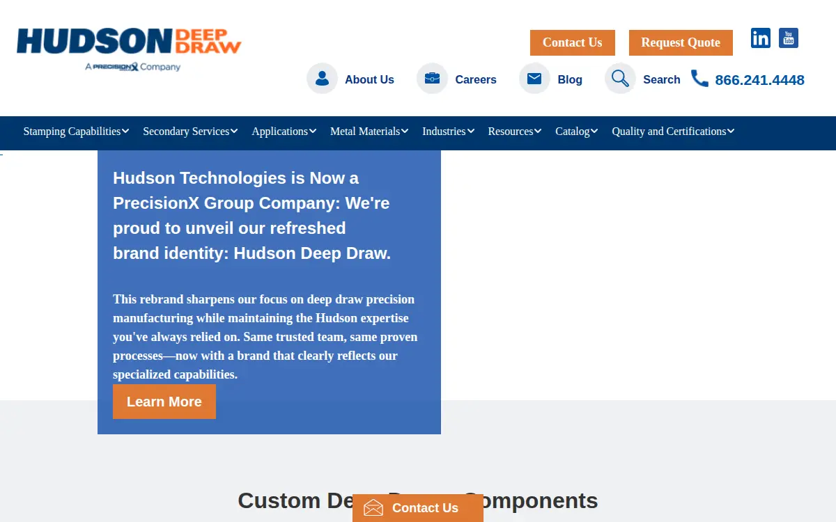Image resolution: width=836 pixels, height=522 pixels.
Task: Call the 866.241.4448 phone number
Action: (759, 80)
